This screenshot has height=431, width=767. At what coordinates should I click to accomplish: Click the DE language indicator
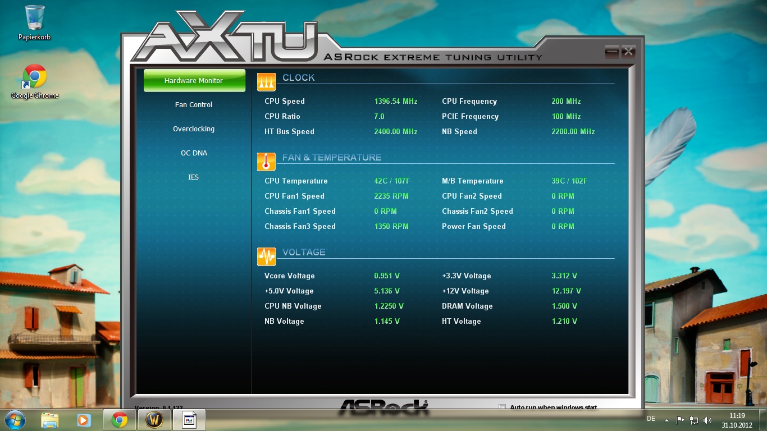(x=651, y=419)
